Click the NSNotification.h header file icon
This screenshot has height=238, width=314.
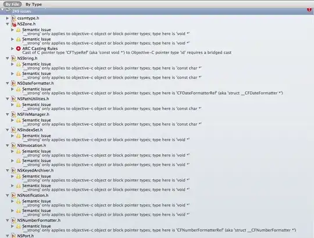click(13, 196)
